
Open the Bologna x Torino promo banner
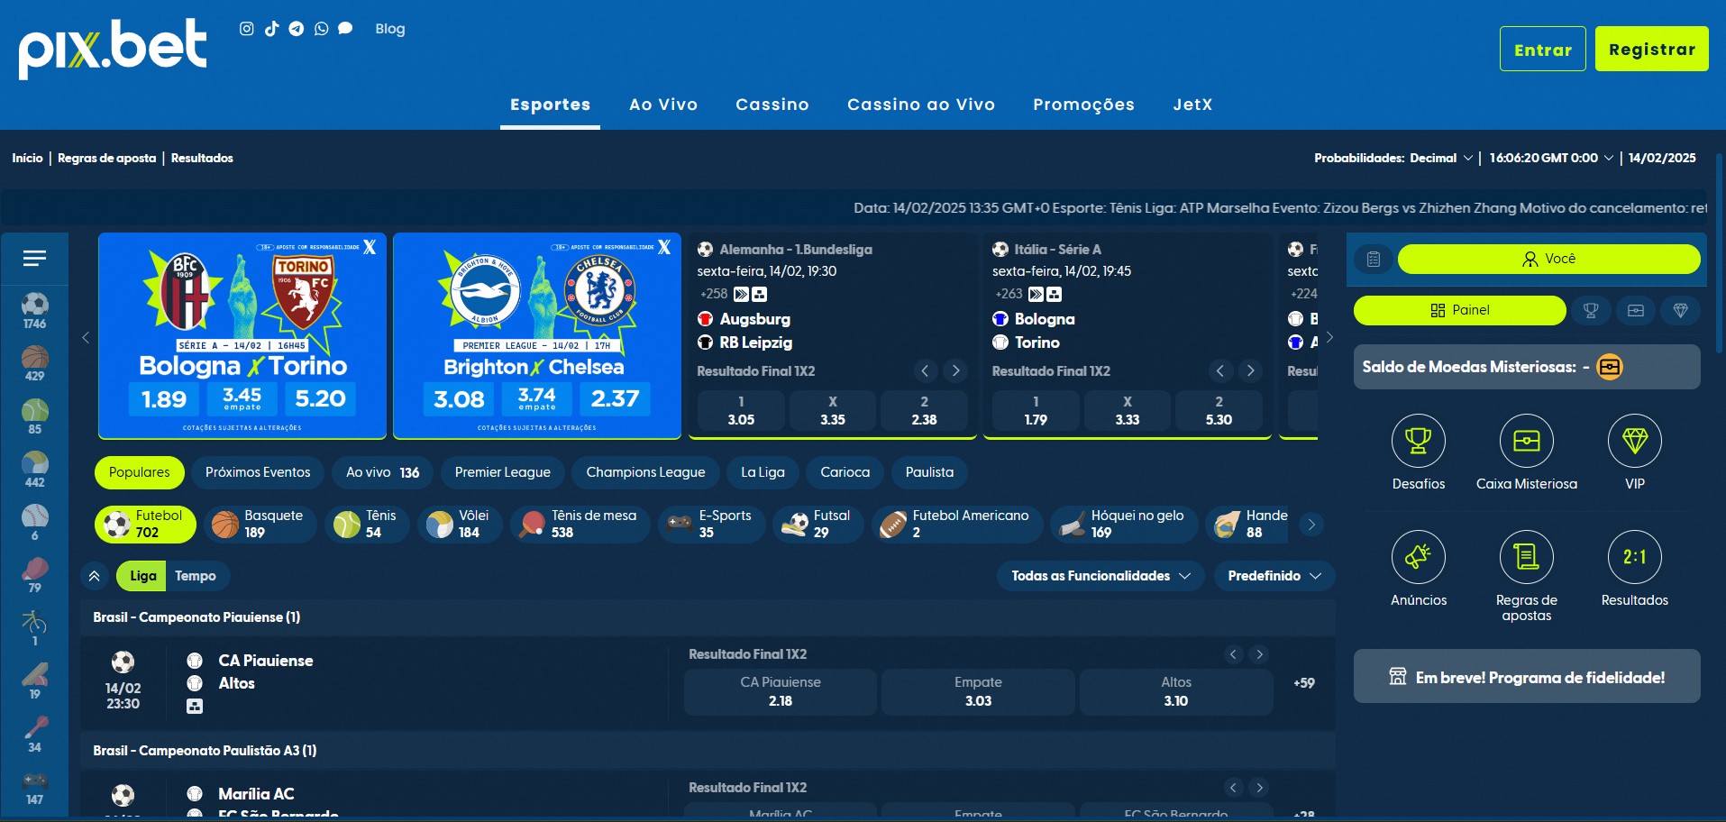tap(242, 336)
